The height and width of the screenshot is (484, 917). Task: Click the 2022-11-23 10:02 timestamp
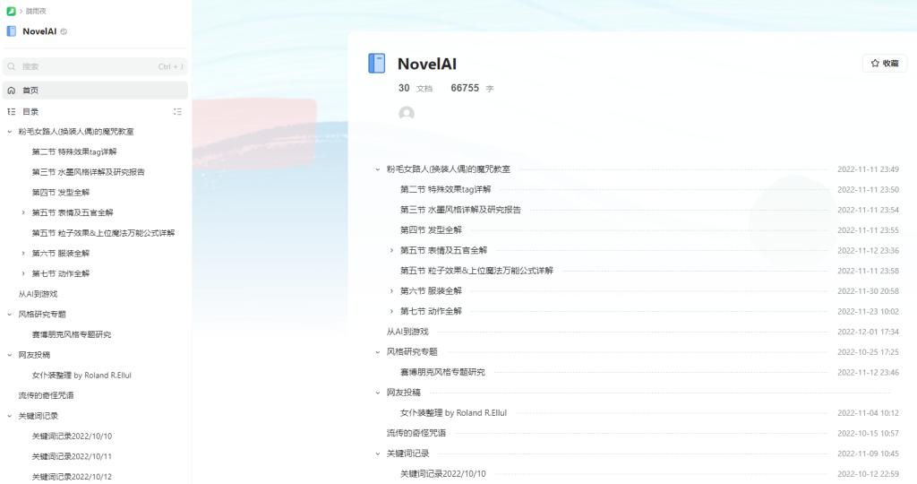pos(868,311)
